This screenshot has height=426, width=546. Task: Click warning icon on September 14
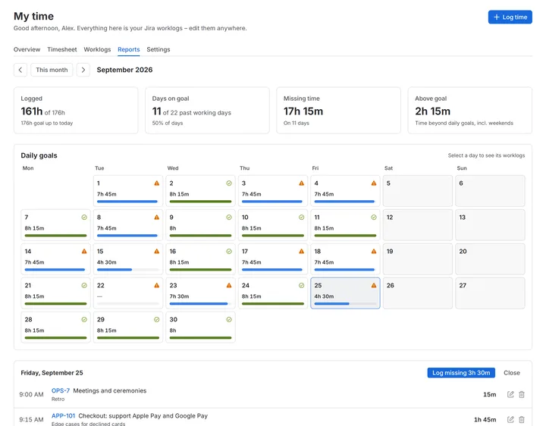coord(84,252)
